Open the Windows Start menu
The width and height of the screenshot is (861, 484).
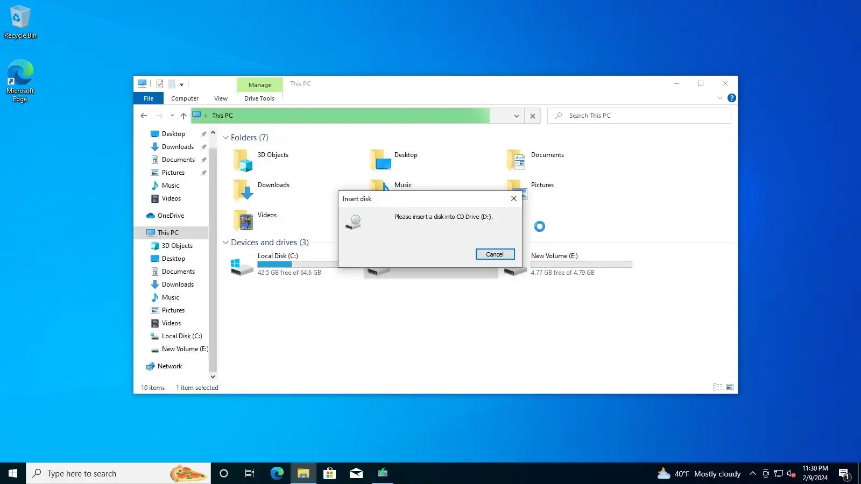[x=13, y=473]
